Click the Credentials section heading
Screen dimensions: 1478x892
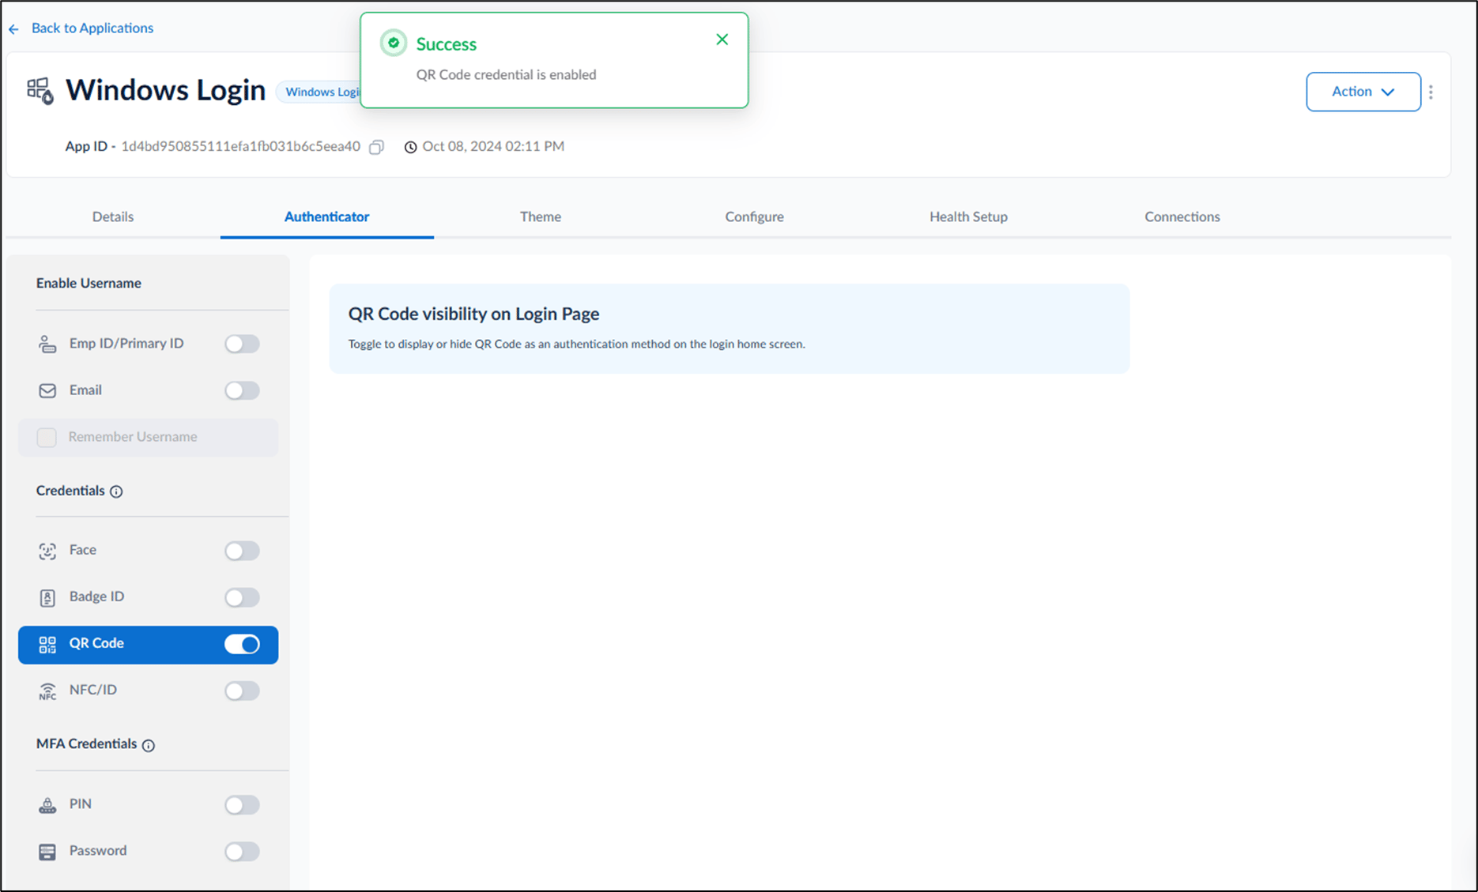click(70, 491)
